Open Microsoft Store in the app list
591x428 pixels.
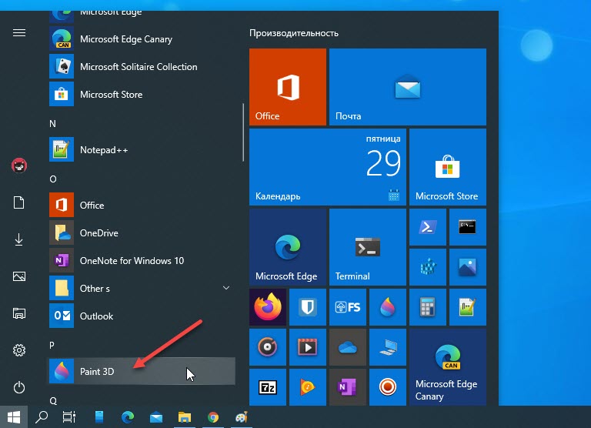(x=142, y=94)
